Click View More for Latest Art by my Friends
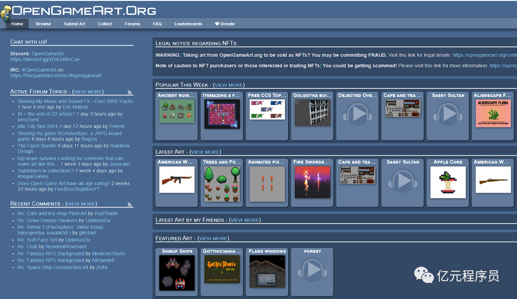 (245, 220)
